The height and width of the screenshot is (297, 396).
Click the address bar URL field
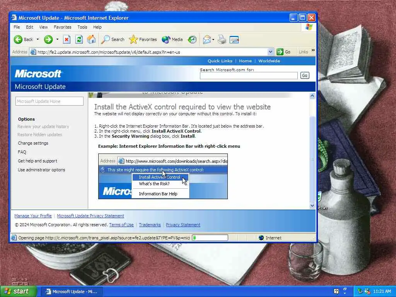coord(152,52)
